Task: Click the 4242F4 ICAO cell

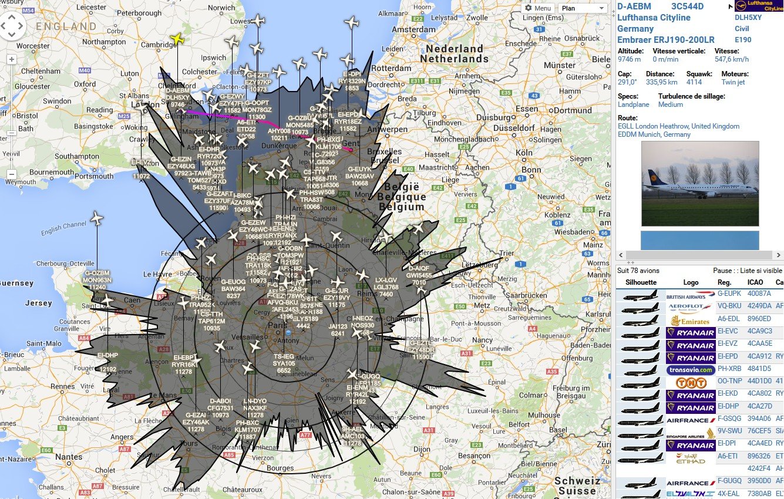Action: point(759,468)
